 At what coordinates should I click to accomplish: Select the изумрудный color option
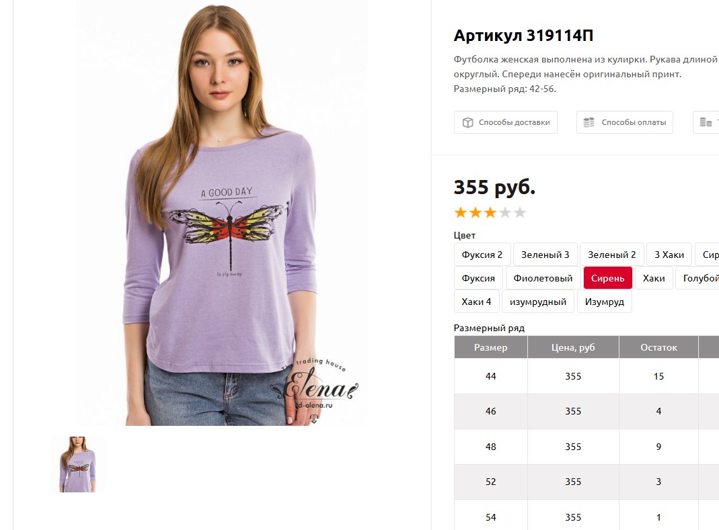point(538,302)
